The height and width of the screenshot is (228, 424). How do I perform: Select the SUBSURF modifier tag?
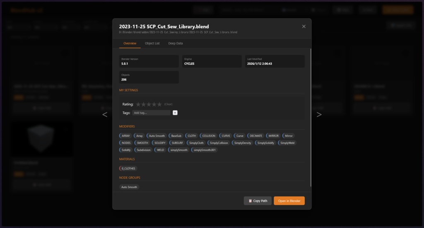177,143
